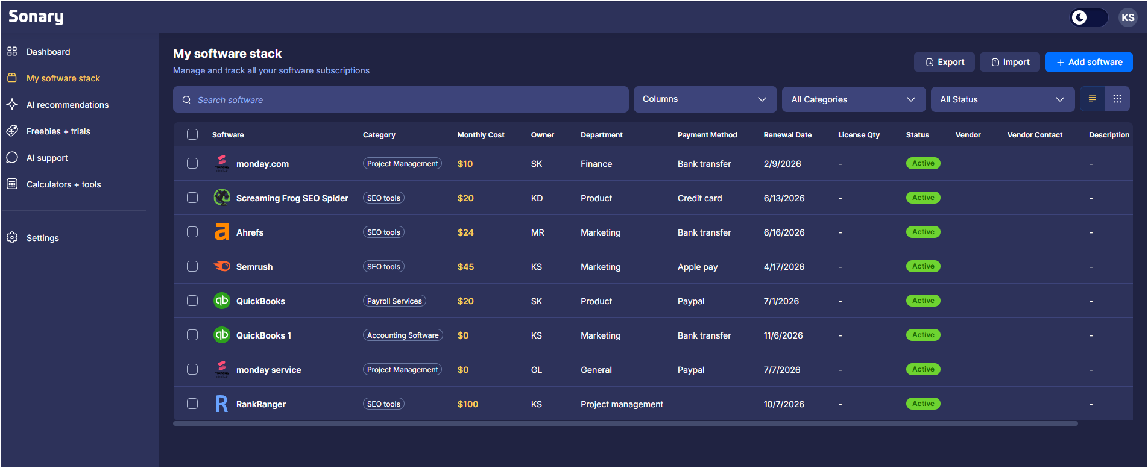
Task: Click the SEO tools tag for RankRanger
Action: pos(383,404)
